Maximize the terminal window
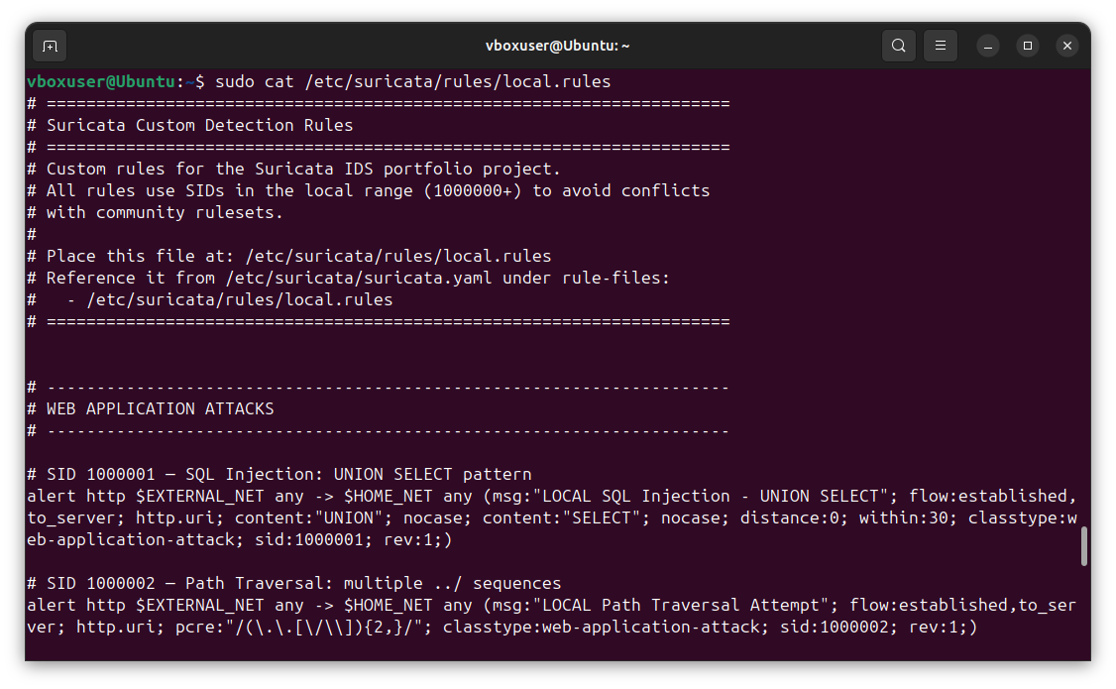The image size is (1116, 689). [x=1027, y=46]
